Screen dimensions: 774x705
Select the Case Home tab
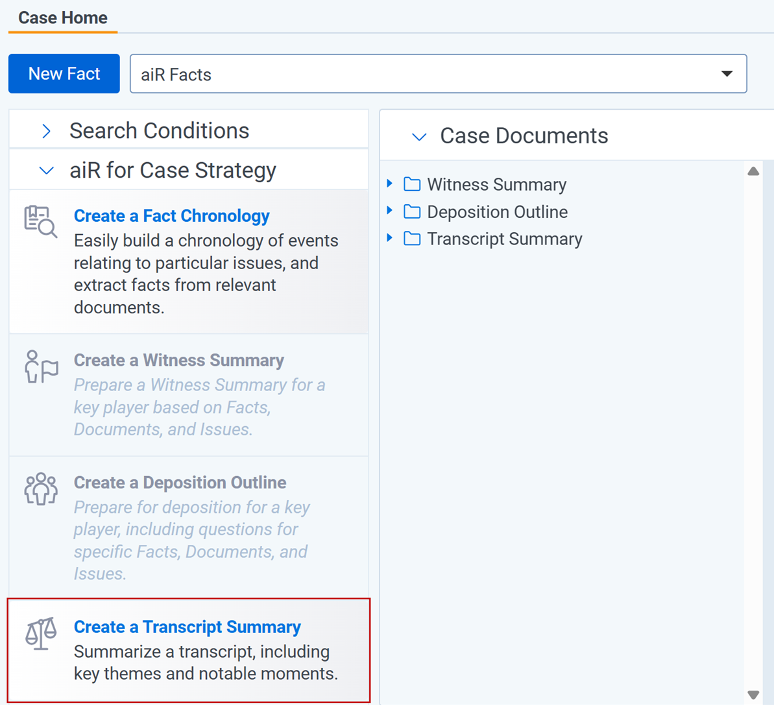pos(63,18)
